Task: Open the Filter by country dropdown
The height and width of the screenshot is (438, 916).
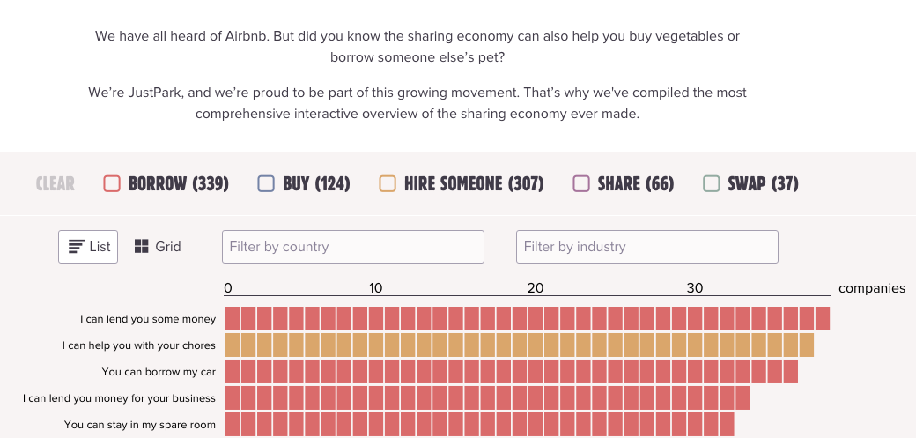Action: click(352, 247)
